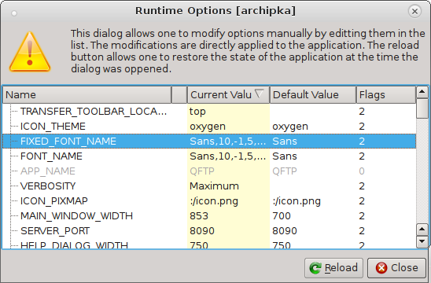
Task: Sort by the Name column header
Action: pos(87,95)
